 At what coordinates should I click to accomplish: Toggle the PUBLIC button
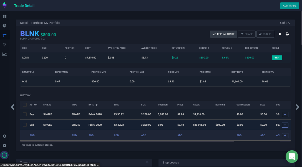coord(265,34)
